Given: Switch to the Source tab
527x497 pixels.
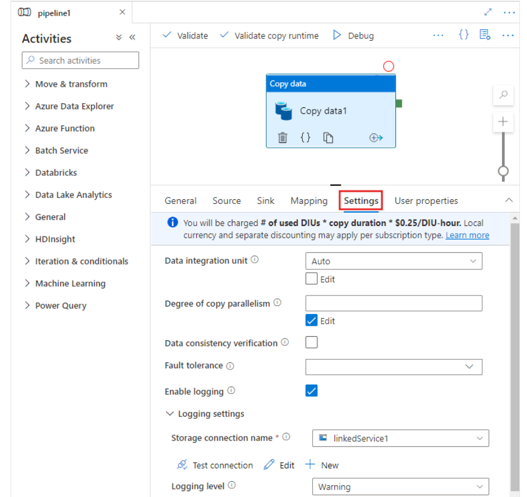Looking at the screenshot, I should coord(227,200).
